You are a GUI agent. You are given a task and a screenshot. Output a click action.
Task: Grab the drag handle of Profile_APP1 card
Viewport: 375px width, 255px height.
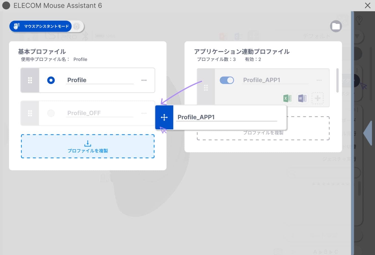click(x=206, y=88)
